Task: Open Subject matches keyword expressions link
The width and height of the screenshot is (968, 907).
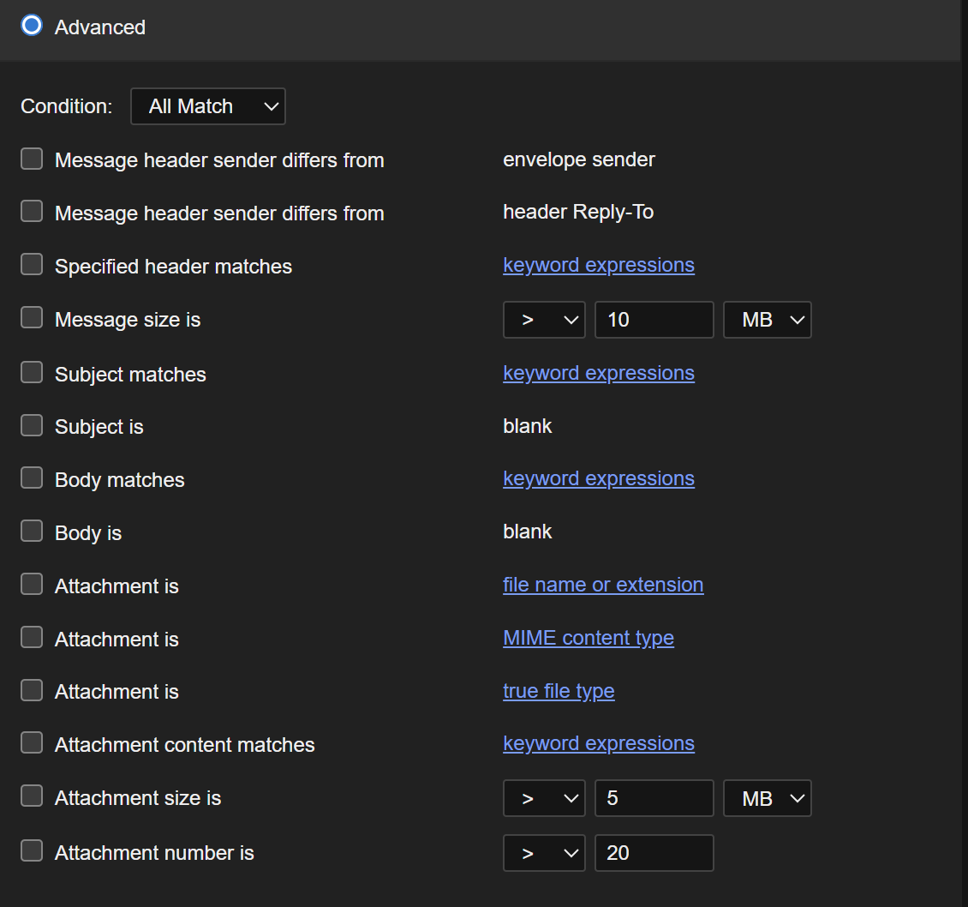Action: coord(598,374)
